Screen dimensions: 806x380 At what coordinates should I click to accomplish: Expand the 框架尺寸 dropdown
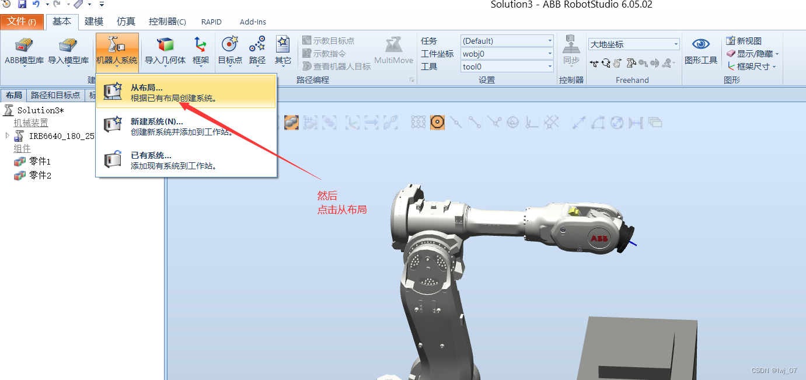(774, 67)
